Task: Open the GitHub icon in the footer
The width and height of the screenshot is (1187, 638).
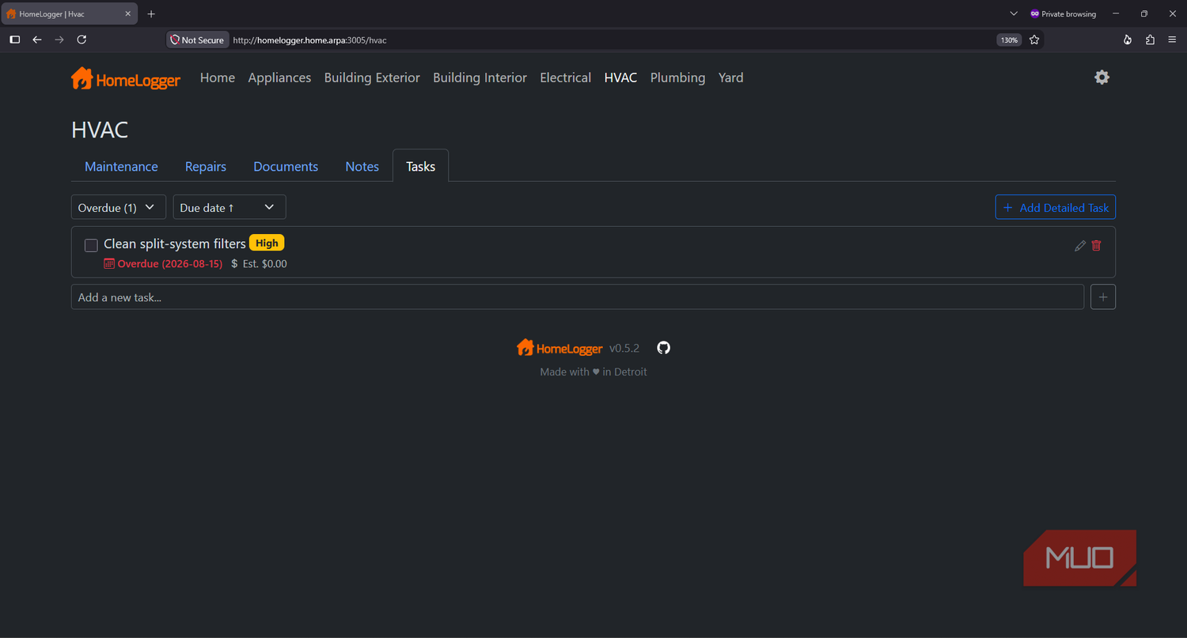Action: (664, 348)
